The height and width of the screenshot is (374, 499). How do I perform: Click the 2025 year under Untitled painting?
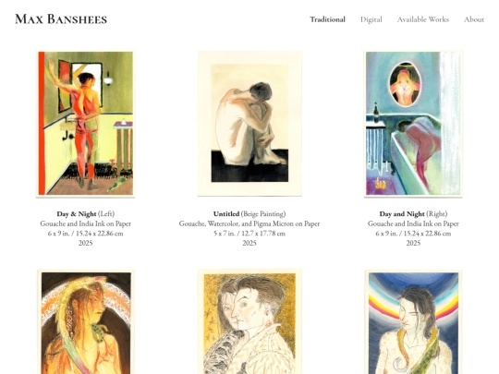(249, 243)
